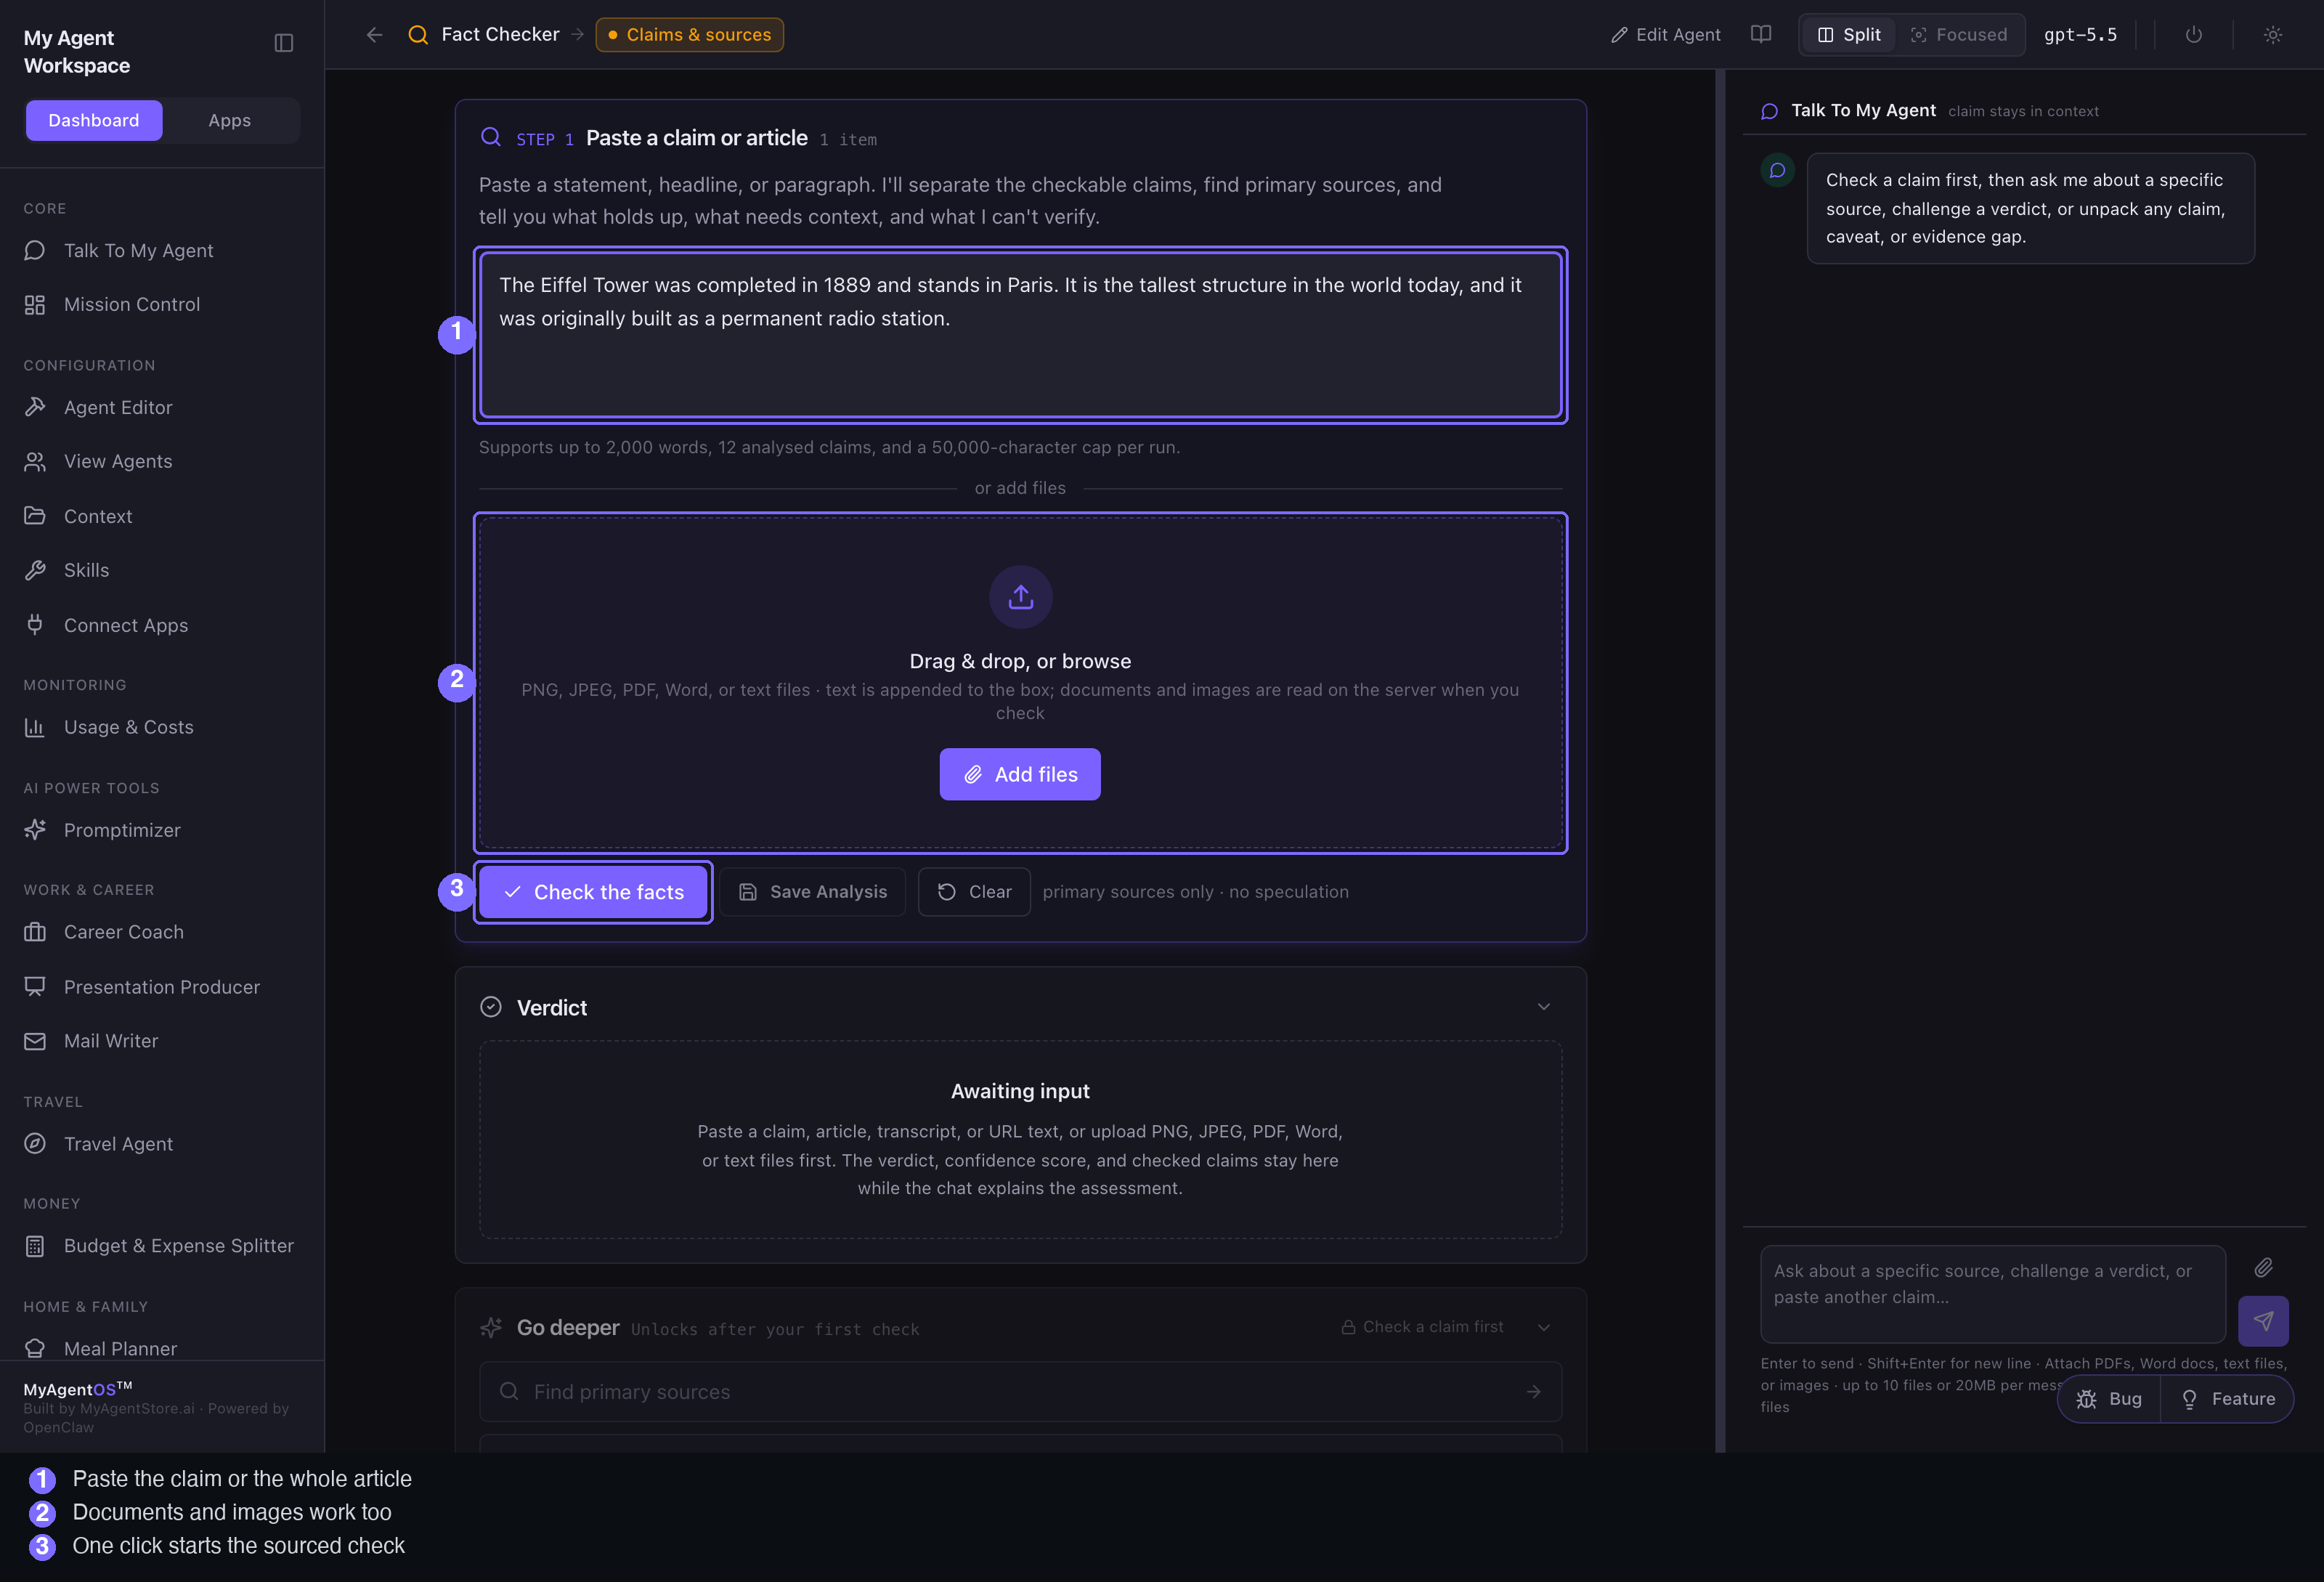Image resolution: width=2324 pixels, height=1582 pixels.
Task: Click the upload arrow icon in drop zone
Action: (x=1020, y=597)
